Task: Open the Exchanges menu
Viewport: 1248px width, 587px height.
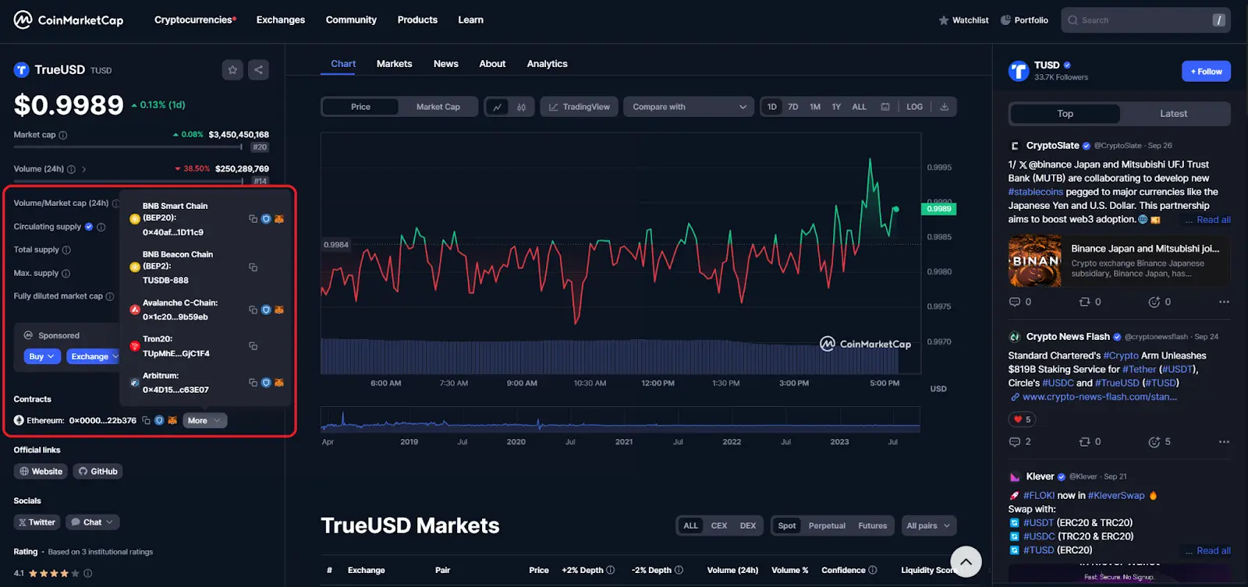Action: pyautogui.click(x=281, y=19)
